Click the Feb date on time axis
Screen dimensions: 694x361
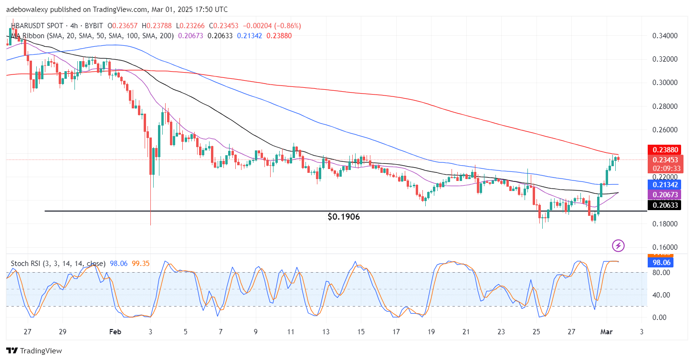(x=115, y=332)
